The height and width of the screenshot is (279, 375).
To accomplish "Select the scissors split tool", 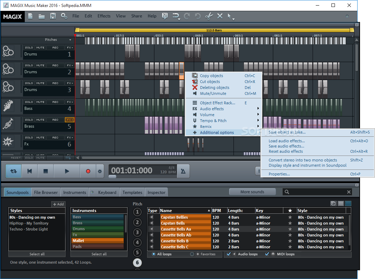I will tap(209, 16).
